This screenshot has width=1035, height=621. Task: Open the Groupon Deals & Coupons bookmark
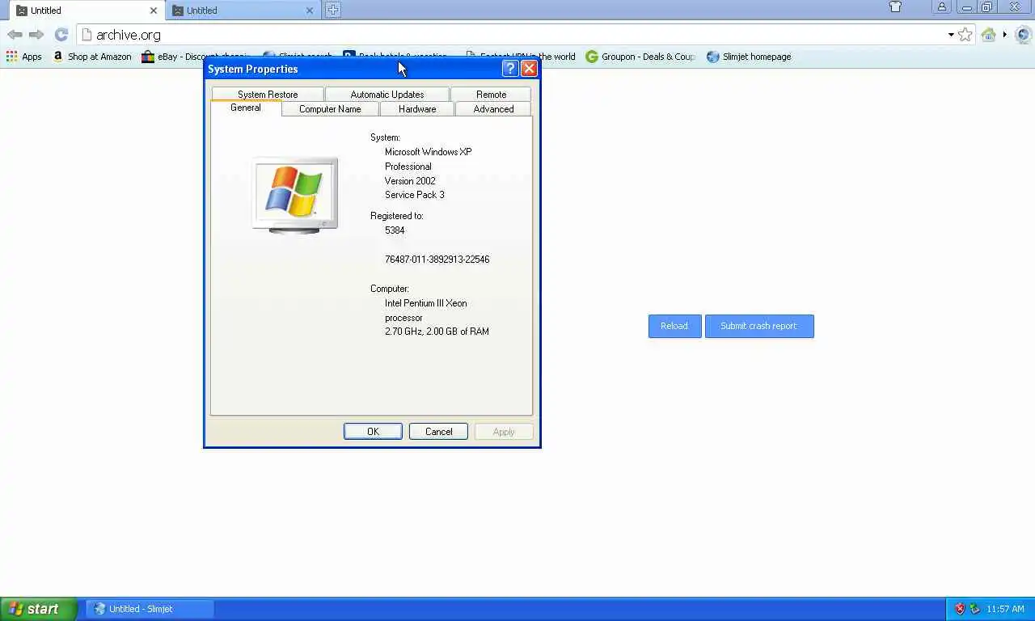(640, 57)
